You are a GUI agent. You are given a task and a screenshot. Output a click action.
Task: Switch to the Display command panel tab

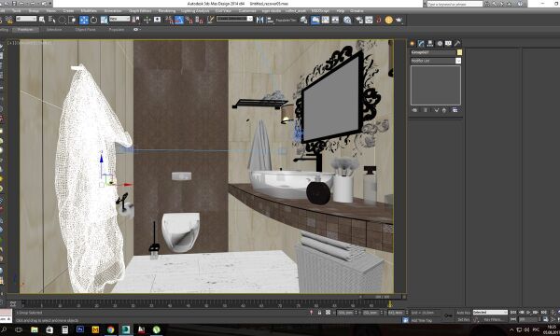pyautogui.click(x=448, y=43)
